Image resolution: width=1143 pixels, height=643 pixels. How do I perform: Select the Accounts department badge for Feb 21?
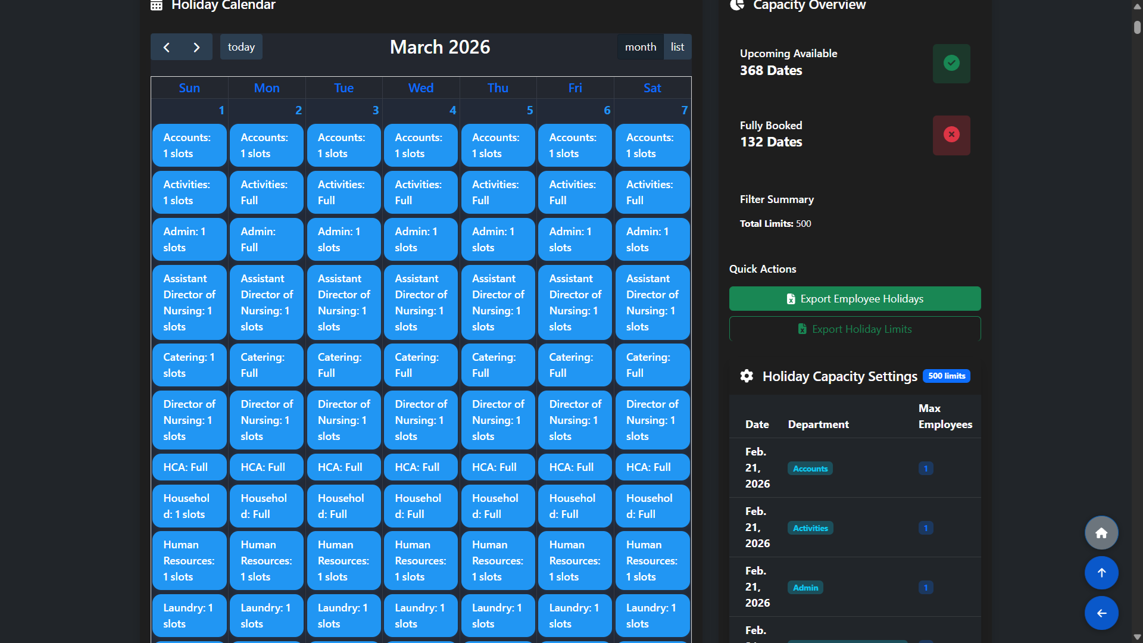point(810,468)
